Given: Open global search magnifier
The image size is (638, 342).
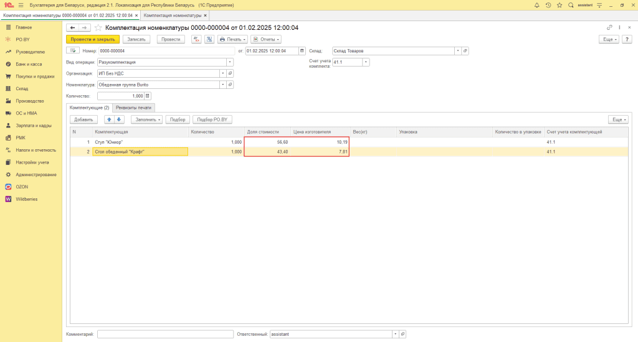Looking at the screenshot, I should click(571, 5).
